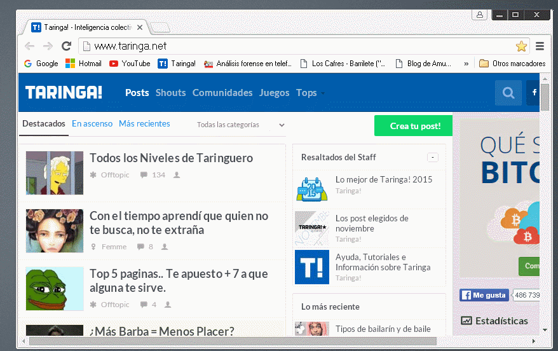
Task: Open the Chrome hamburger menu
Action: click(540, 46)
